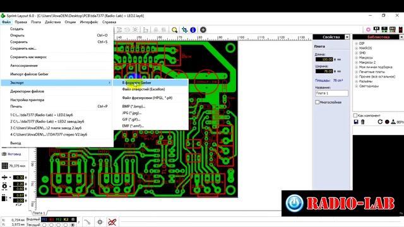The image size is (404, 227).
Task: Expand the Разъемы folder
Action: click(356, 81)
